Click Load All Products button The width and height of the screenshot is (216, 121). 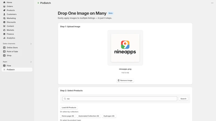pos(69,107)
